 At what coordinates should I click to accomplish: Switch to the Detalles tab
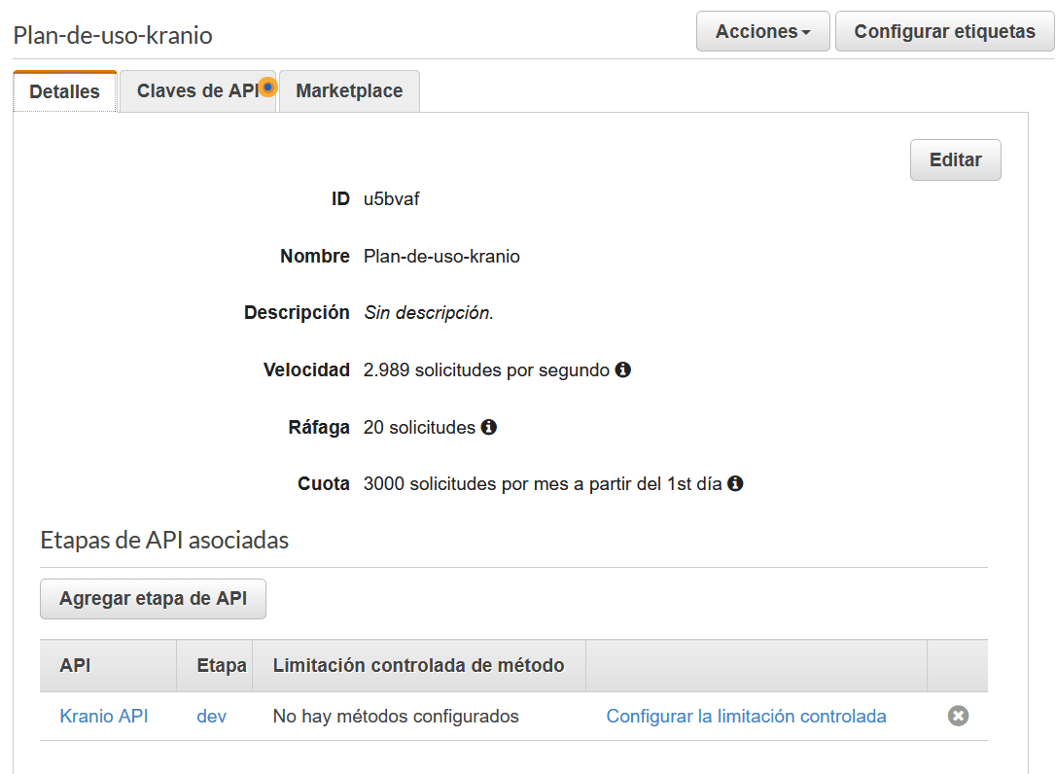click(64, 91)
